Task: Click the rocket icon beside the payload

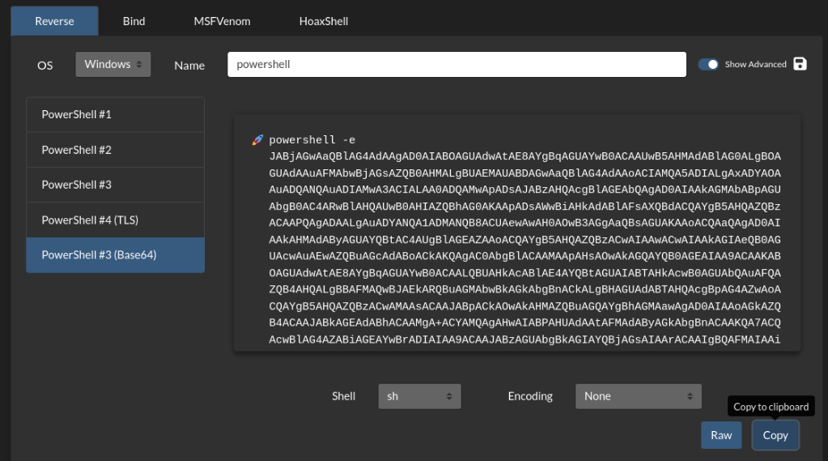Action: 257,140
